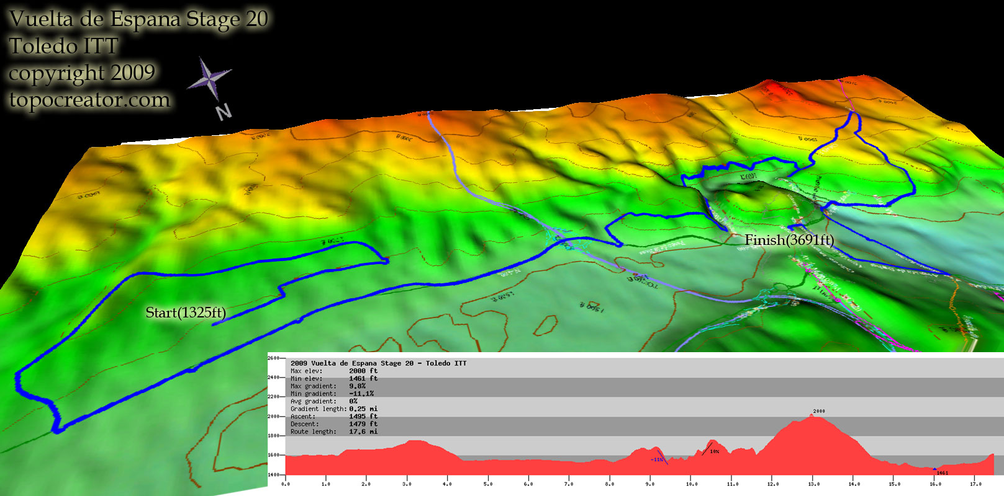Select the "Route length: 17.6 mi" row
1004x496 pixels.
(x=334, y=432)
